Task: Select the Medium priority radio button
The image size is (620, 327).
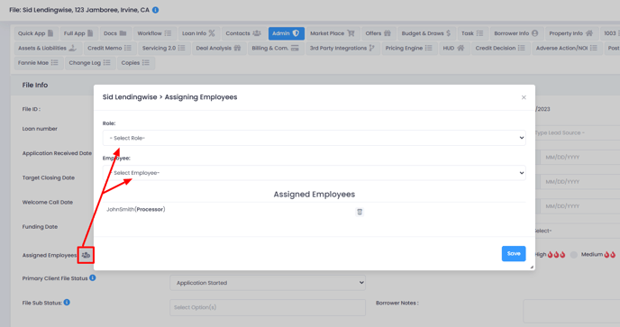Action: [574, 255]
